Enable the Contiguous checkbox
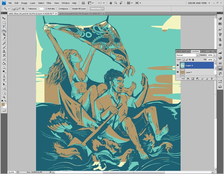 (57, 9)
